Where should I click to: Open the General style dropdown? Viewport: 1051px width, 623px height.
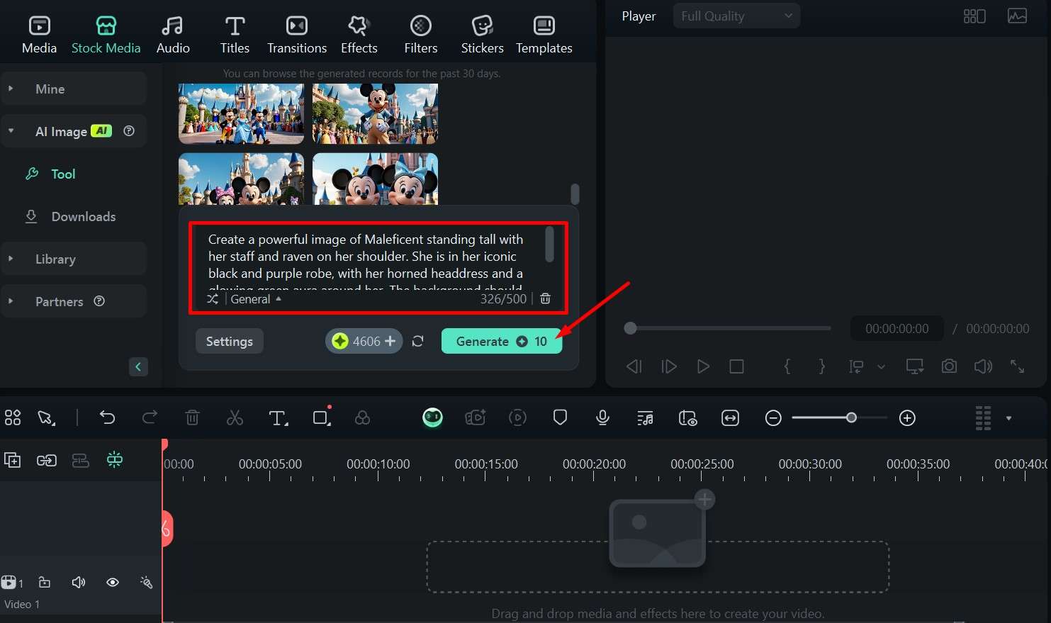point(256,299)
